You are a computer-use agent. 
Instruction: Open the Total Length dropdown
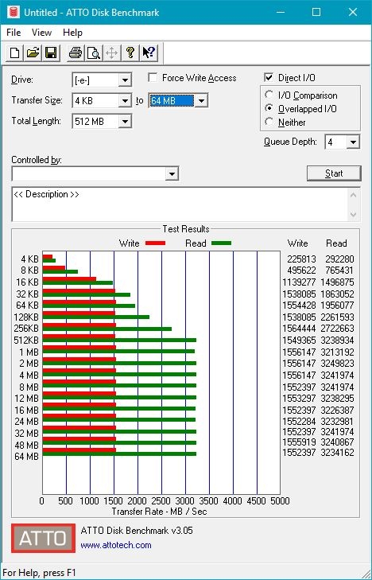125,121
